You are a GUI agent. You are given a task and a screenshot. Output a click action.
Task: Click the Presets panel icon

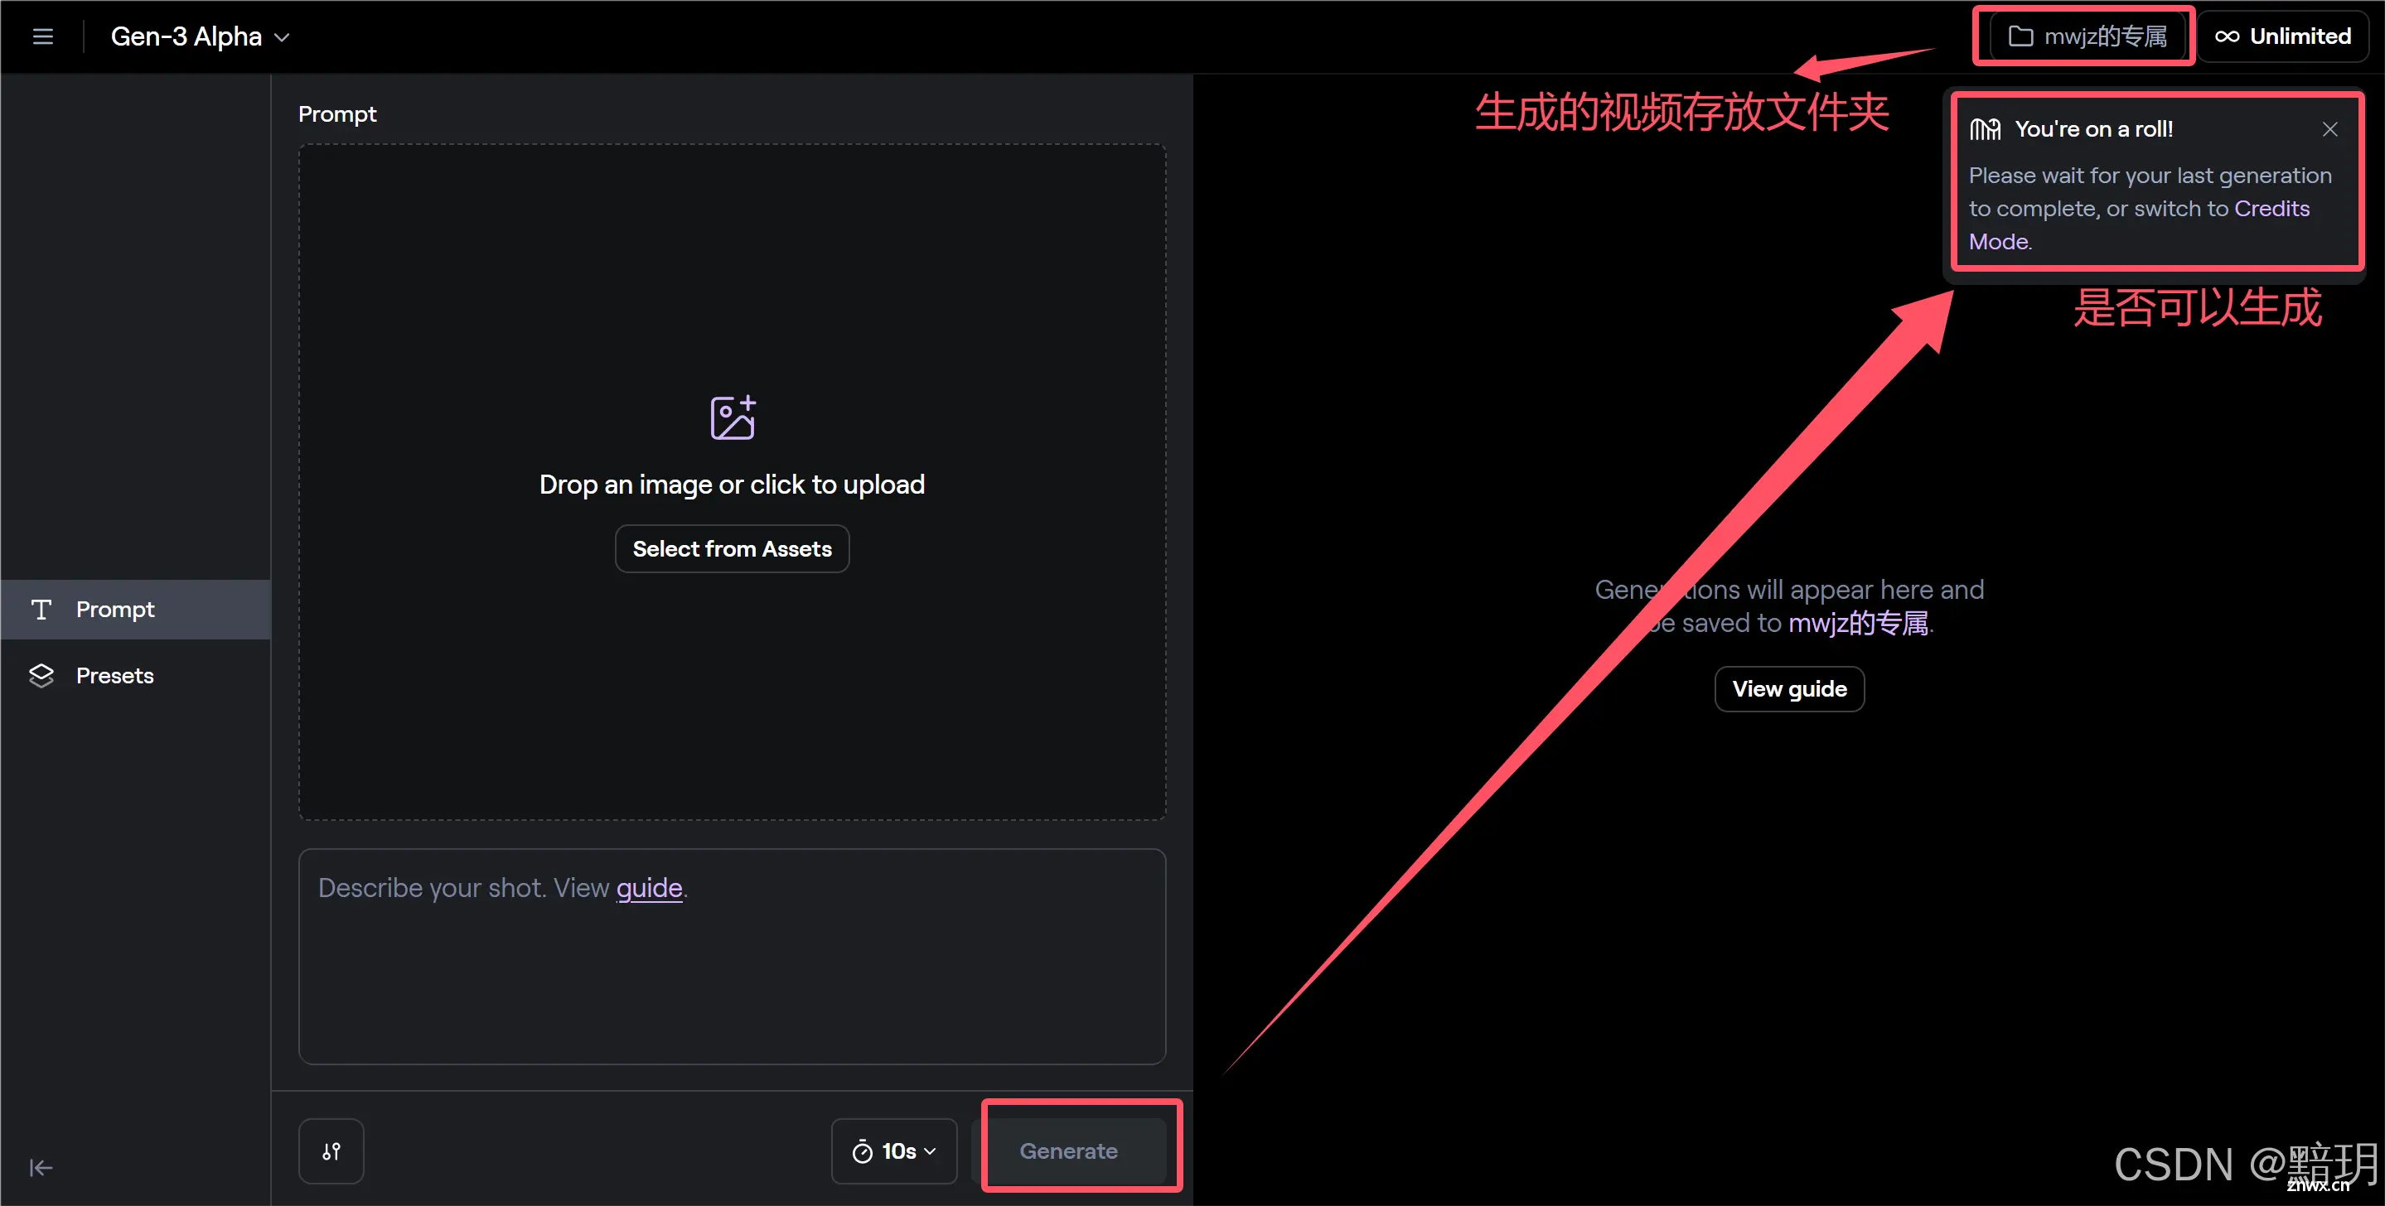pos(41,675)
